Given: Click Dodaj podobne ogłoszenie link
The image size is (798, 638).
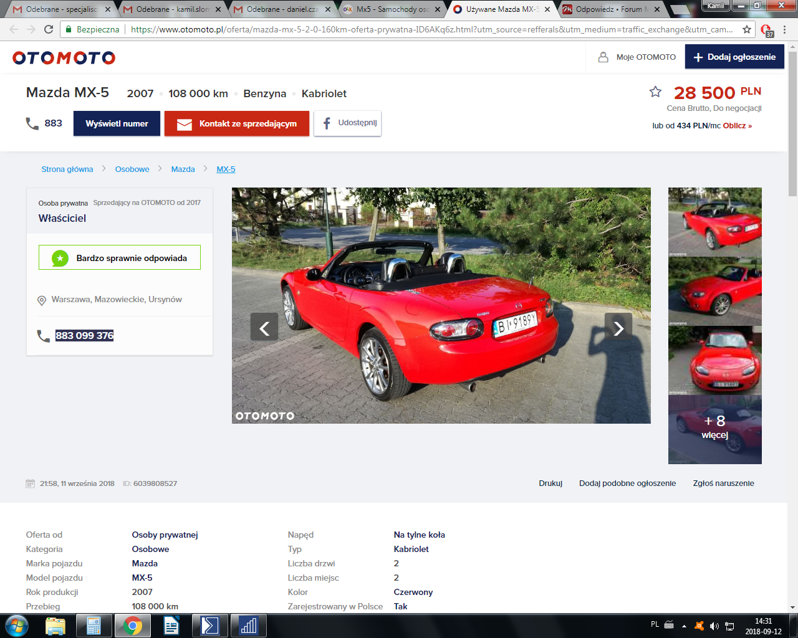Looking at the screenshot, I should (627, 483).
